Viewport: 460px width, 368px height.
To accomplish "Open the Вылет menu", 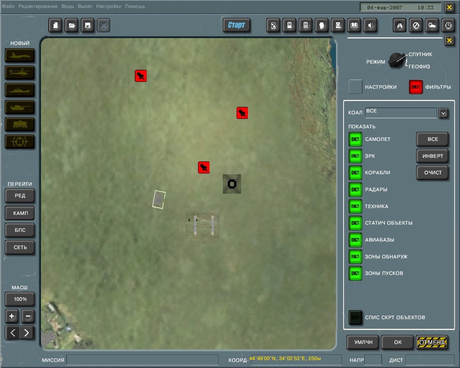I will pyautogui.click(x=85, y=6).
